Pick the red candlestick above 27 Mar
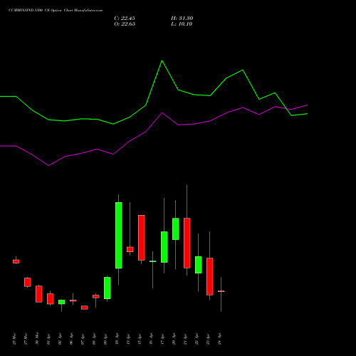The height and width of the screenshot is (356, 356). [x=28, y=282]
